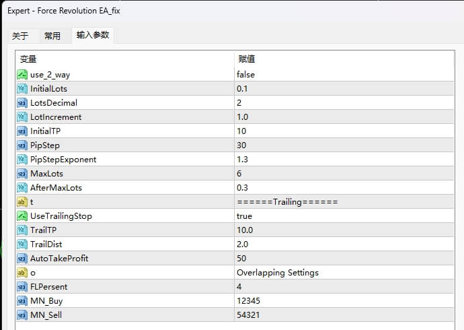Image resolution: width=464 pixels, height=330 pixels.
Task: Click the UseTrailingStop boolean type icon
Action: point(22,216)
